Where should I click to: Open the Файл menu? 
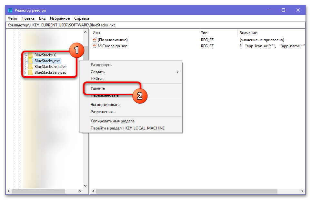pyautogui.click(x=12, y=18)
